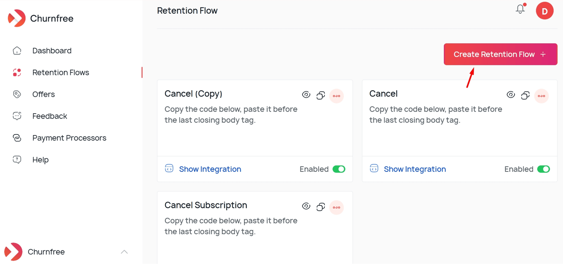Open the Feedback sidebar item
The image size is (563, 264).
tap(50, 116)
